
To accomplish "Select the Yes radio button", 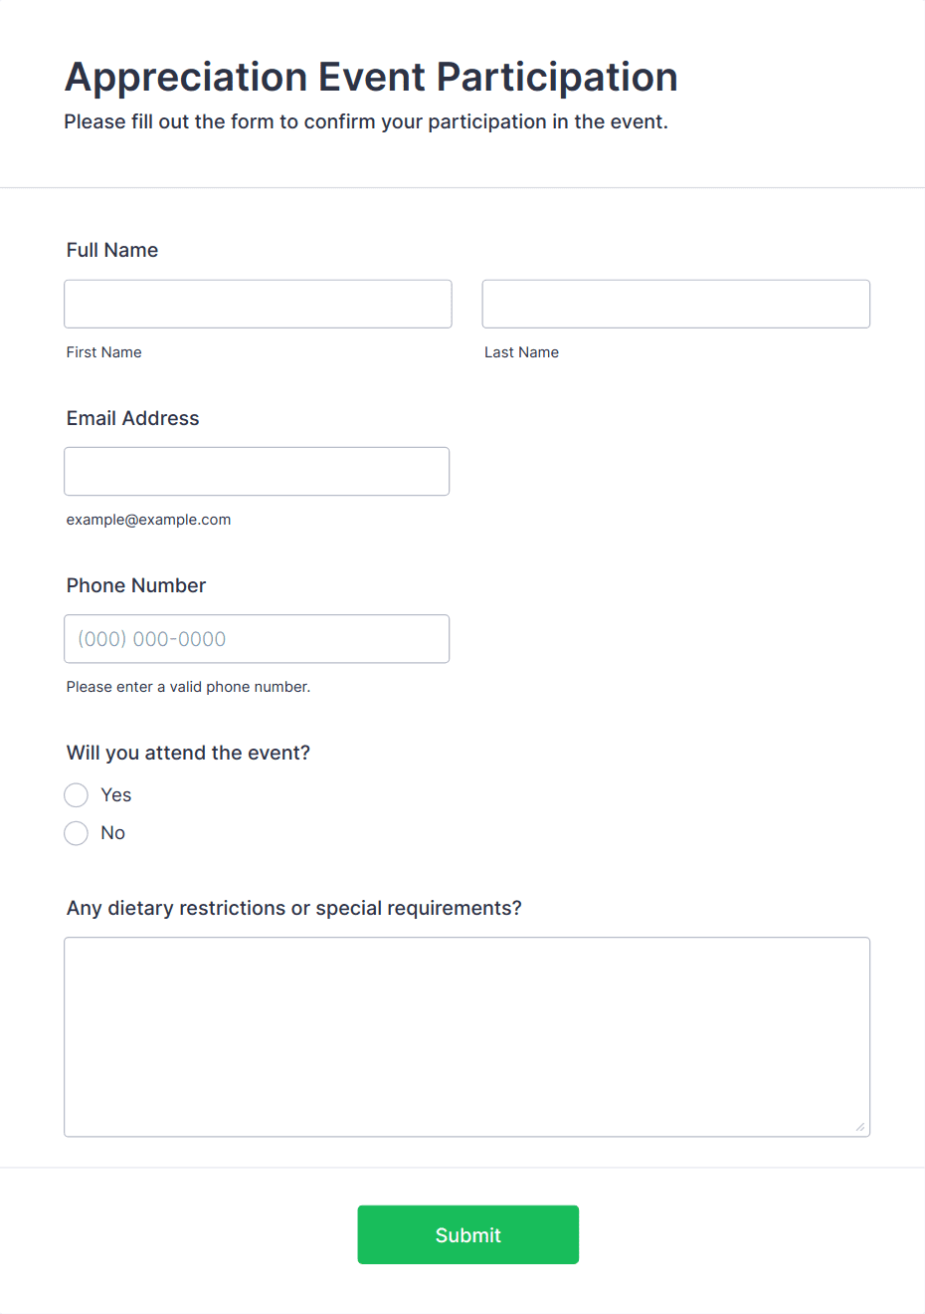I will point(77,795).
